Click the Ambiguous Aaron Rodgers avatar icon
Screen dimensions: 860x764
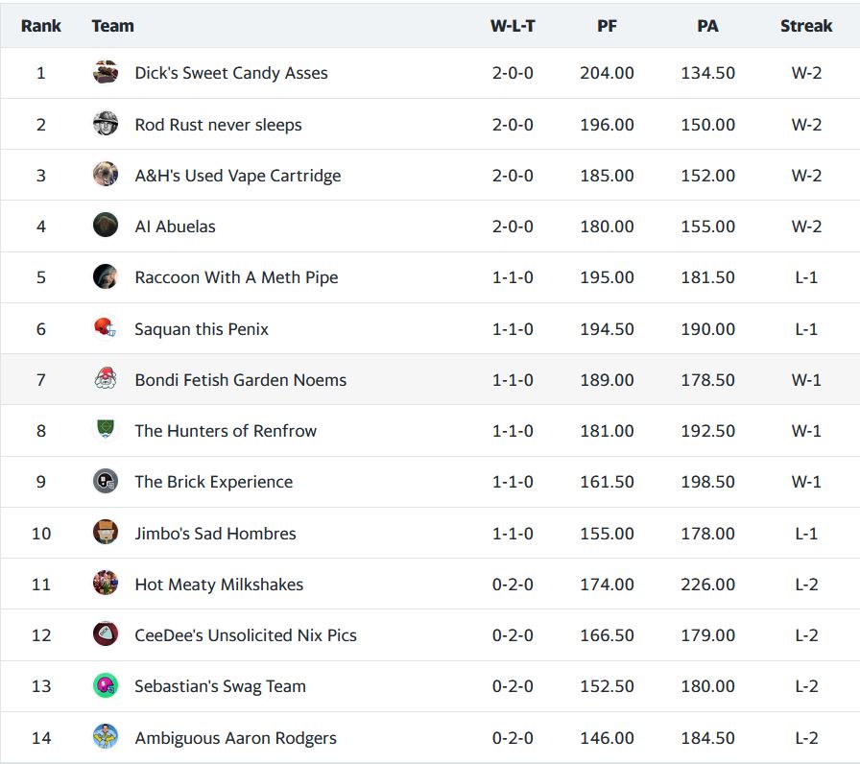click(x=106, y=737)
